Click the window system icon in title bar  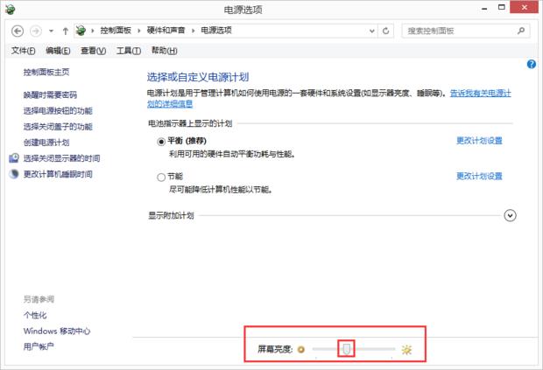[x=11, y=10]
